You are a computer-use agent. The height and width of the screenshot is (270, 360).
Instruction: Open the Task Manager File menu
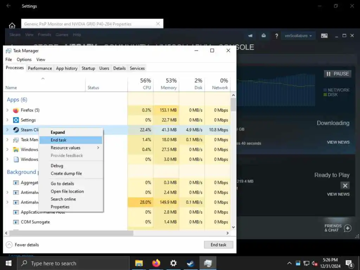coord(8,59)
